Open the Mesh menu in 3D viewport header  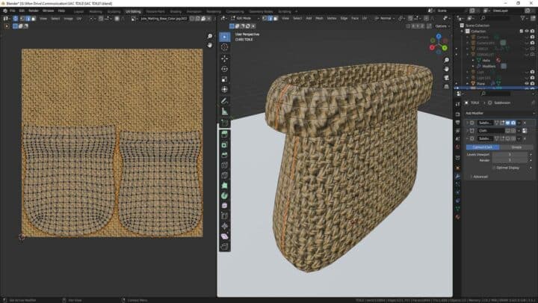319,18
